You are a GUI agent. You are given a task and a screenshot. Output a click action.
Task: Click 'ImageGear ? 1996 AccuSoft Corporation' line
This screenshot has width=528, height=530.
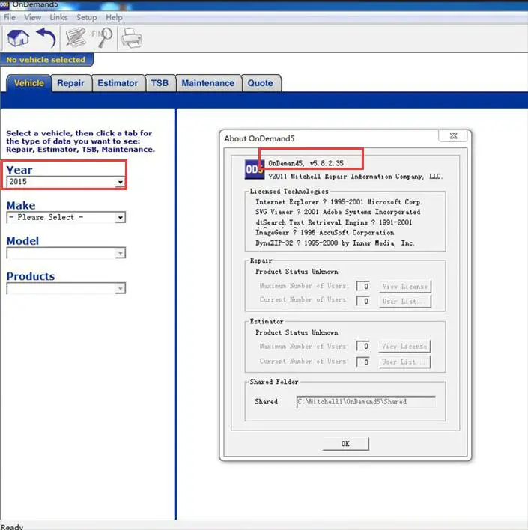(x=325, y=233)
